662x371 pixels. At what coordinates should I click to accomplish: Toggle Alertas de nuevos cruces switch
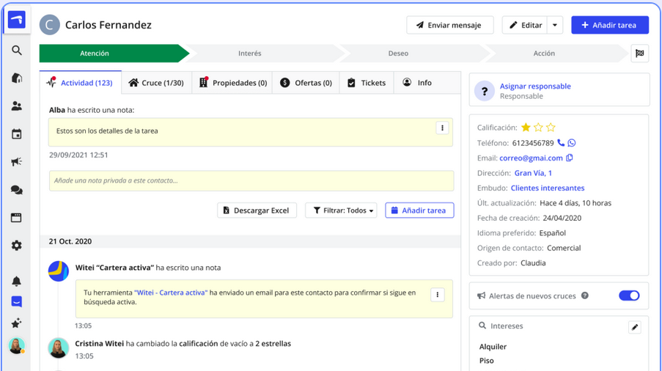coord(628,295)
